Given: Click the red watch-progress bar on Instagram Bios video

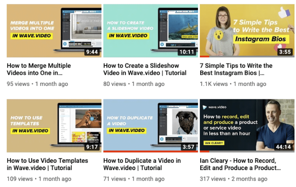Looking at the screenshot, I should 205,56.
